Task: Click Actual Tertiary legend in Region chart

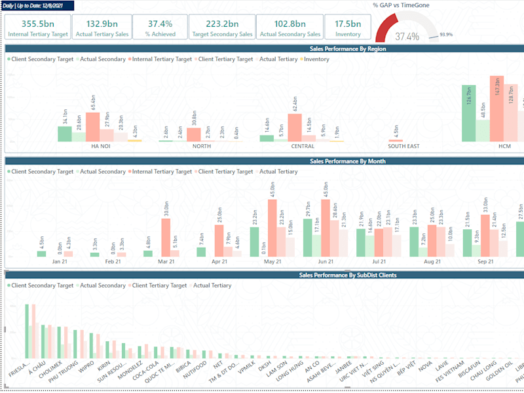Action: click(x=276, y=59)
